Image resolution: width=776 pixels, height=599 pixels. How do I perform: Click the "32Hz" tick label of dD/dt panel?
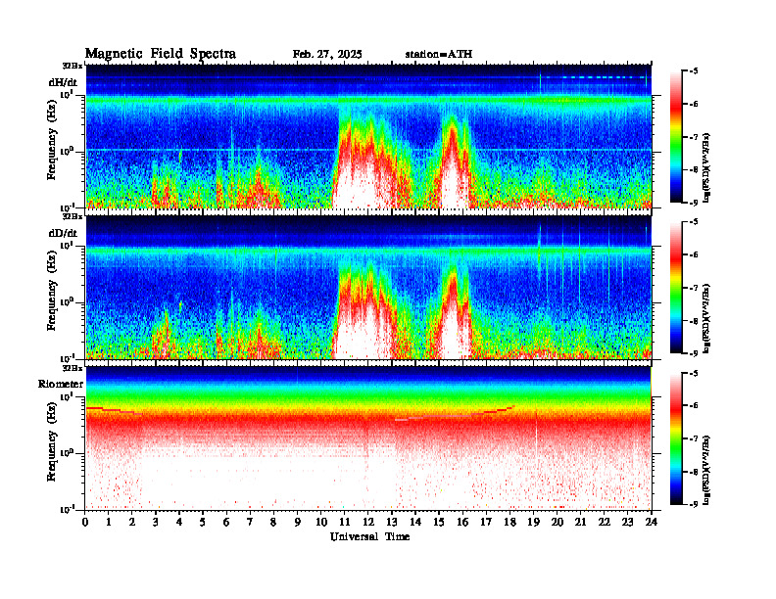pyautogui.click(x=73, y=216)
